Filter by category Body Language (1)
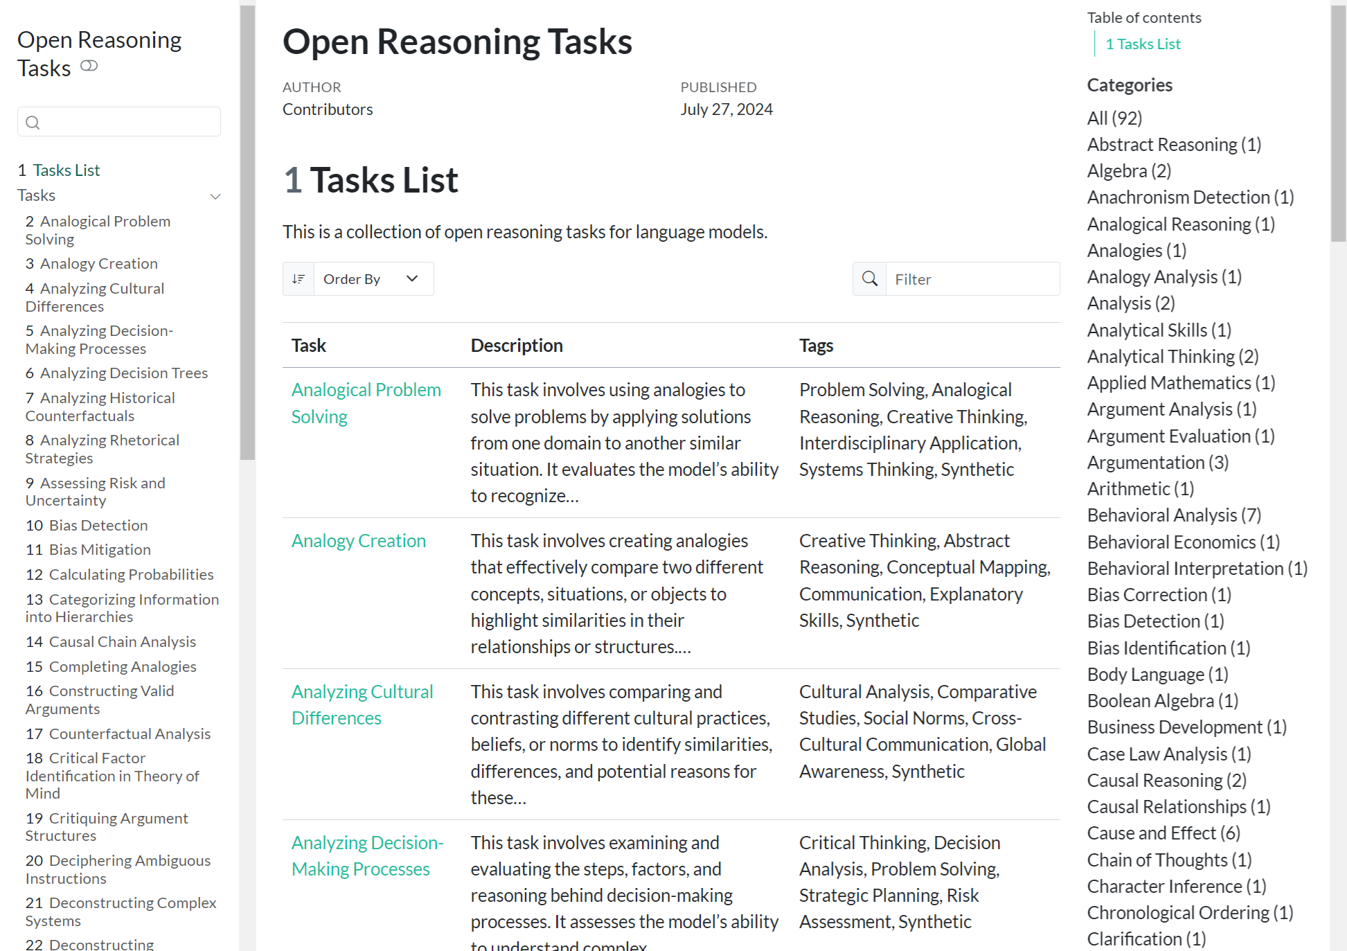The image size is (1347, 951). coord(1158,674)
